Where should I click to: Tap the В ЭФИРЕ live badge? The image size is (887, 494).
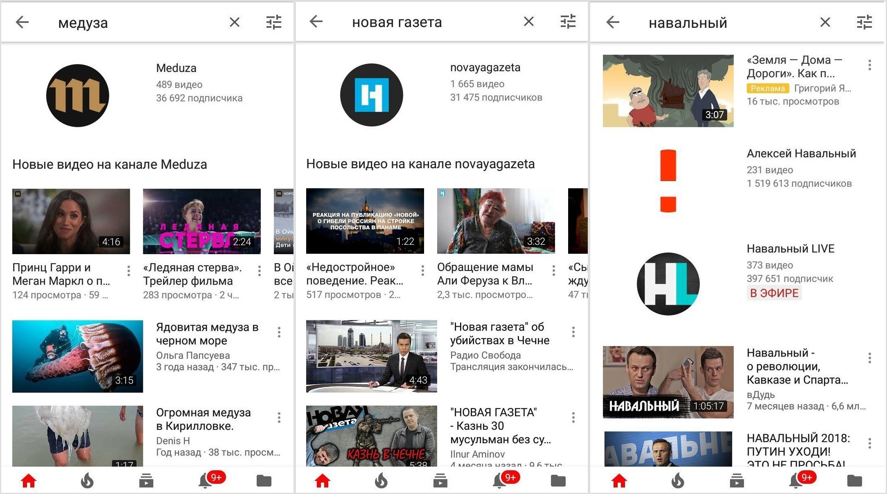774,293
